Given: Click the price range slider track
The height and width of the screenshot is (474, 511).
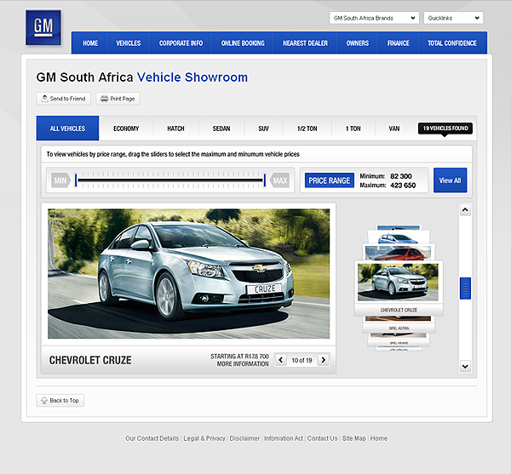Looking at the screenshot, I should click(x=170, y=180).
